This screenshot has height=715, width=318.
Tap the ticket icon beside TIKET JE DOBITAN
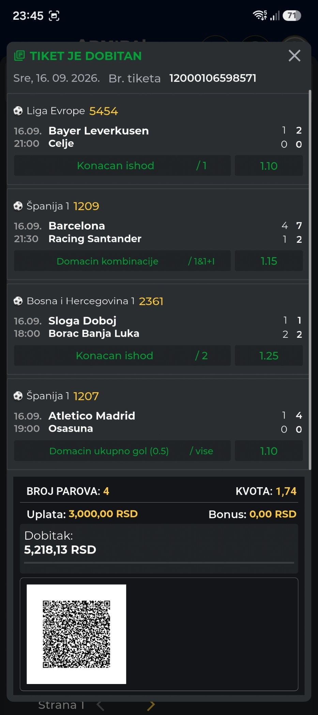tap(19, 56)
